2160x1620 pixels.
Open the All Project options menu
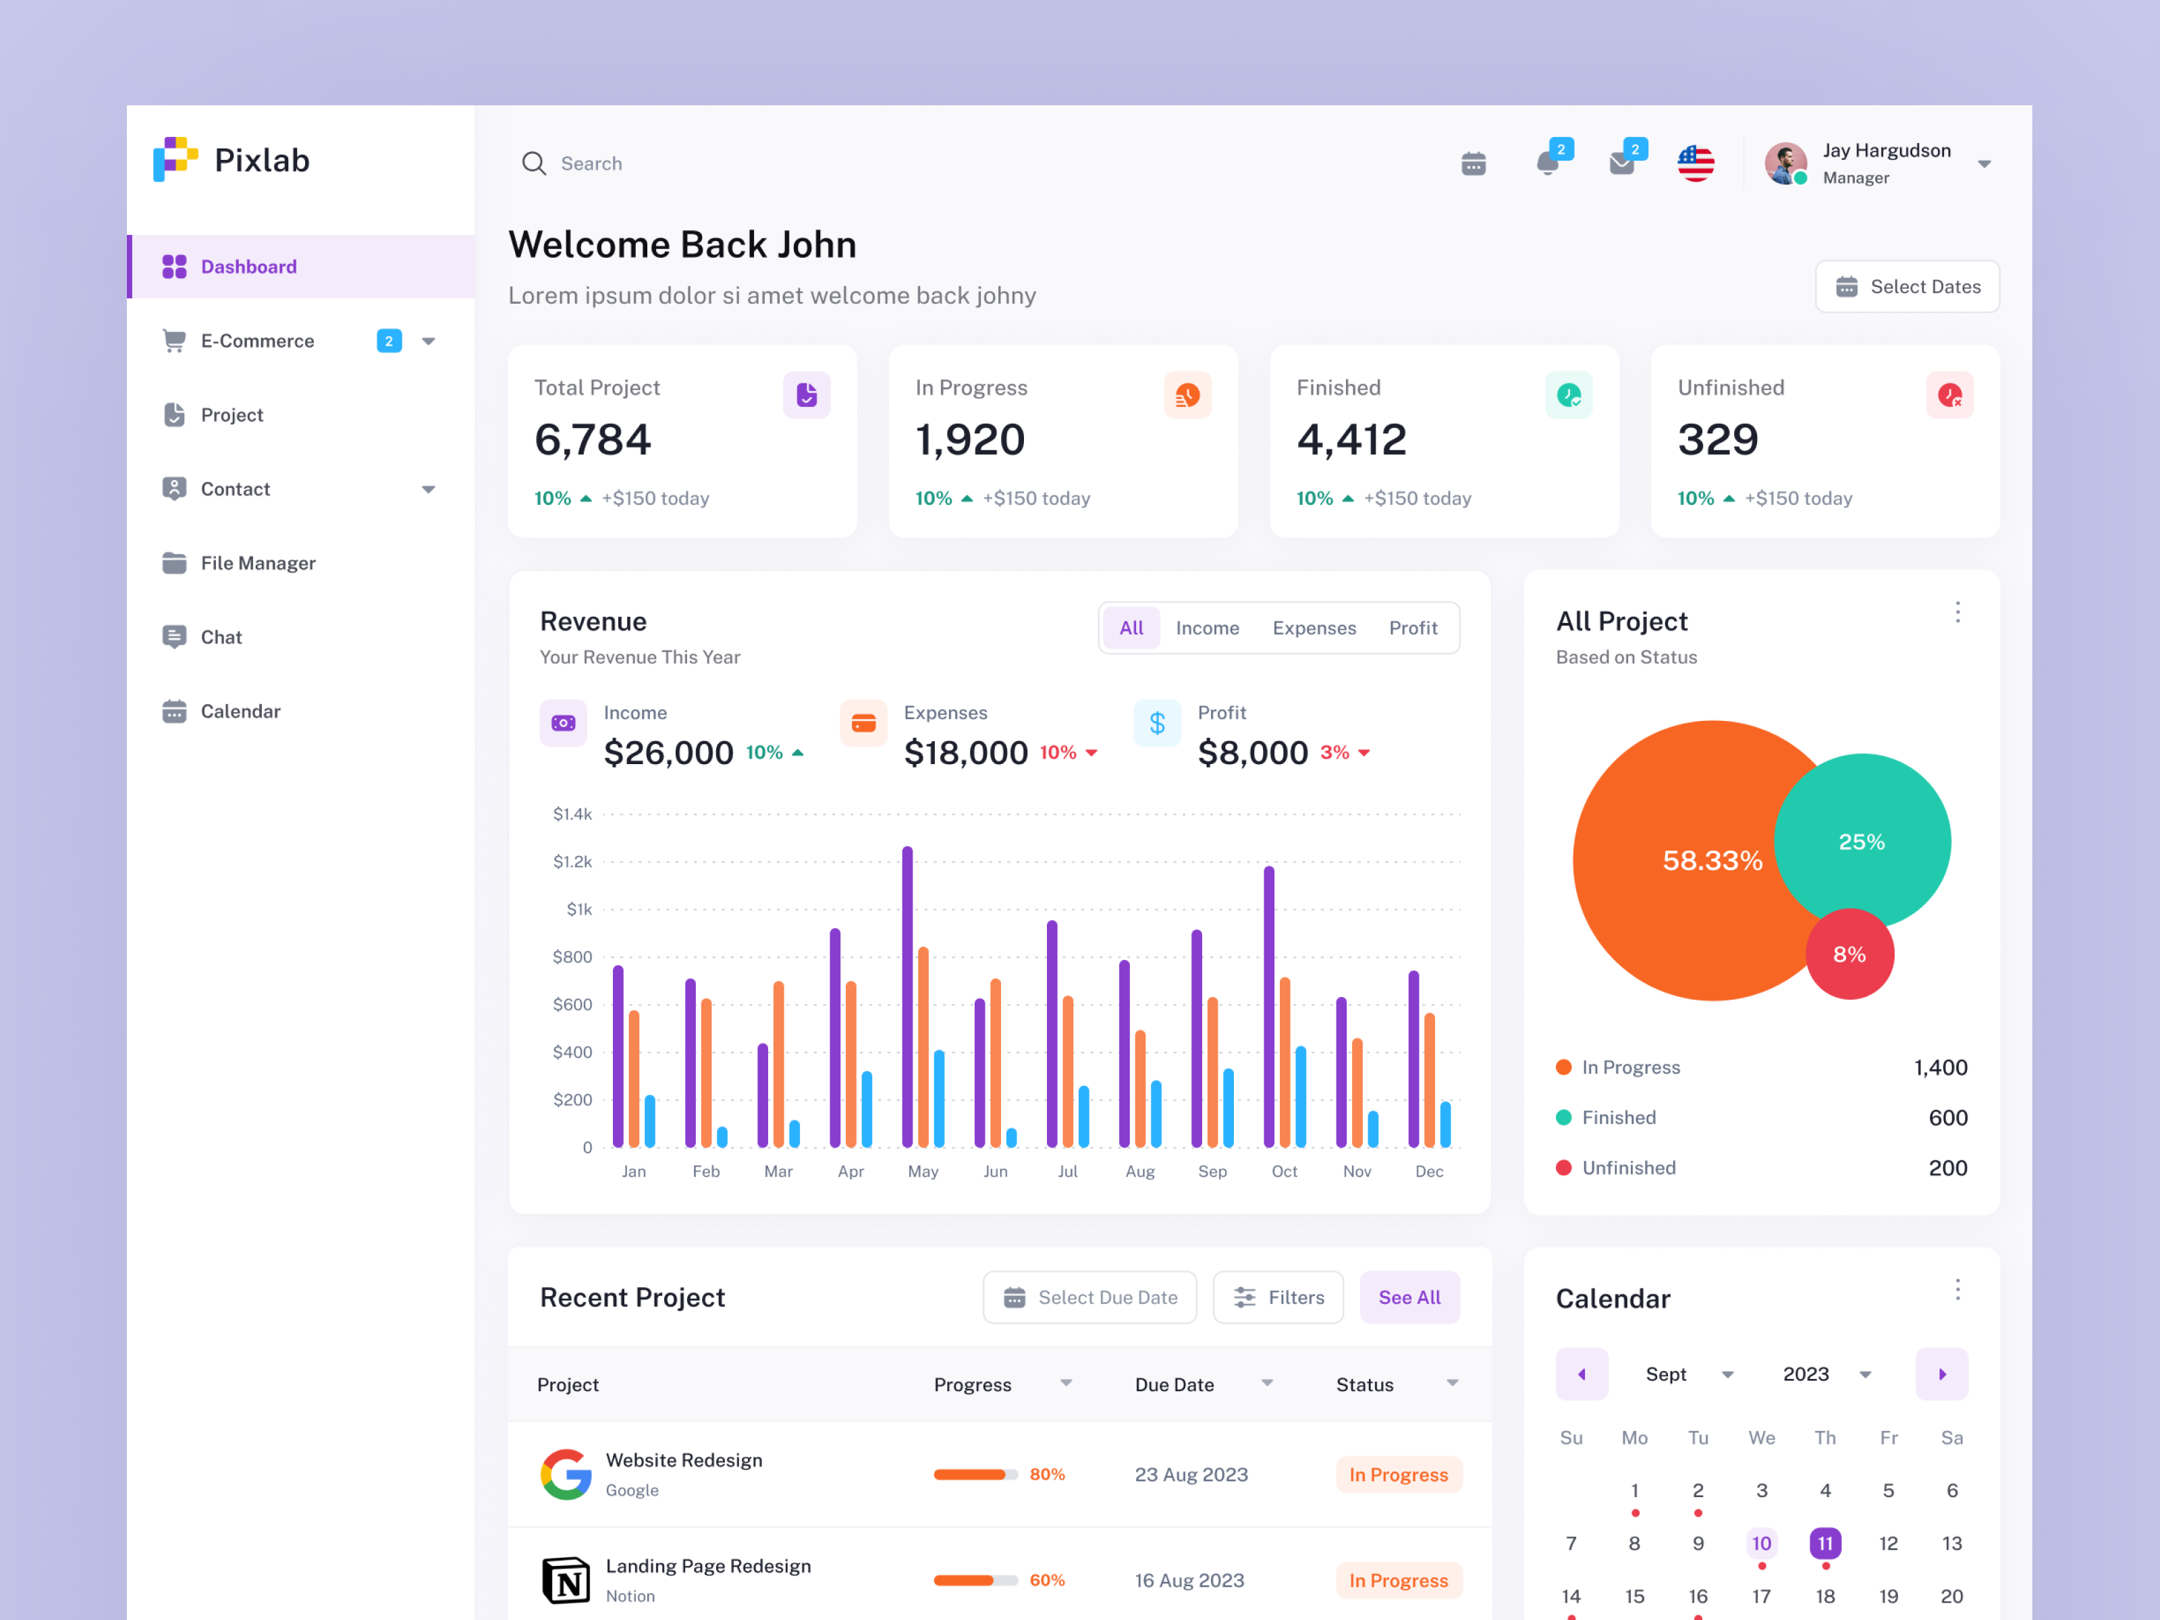pos(1957,612)
